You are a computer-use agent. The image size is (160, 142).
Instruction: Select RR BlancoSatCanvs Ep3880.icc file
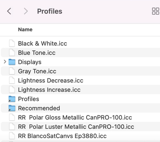tap(80, 136)
